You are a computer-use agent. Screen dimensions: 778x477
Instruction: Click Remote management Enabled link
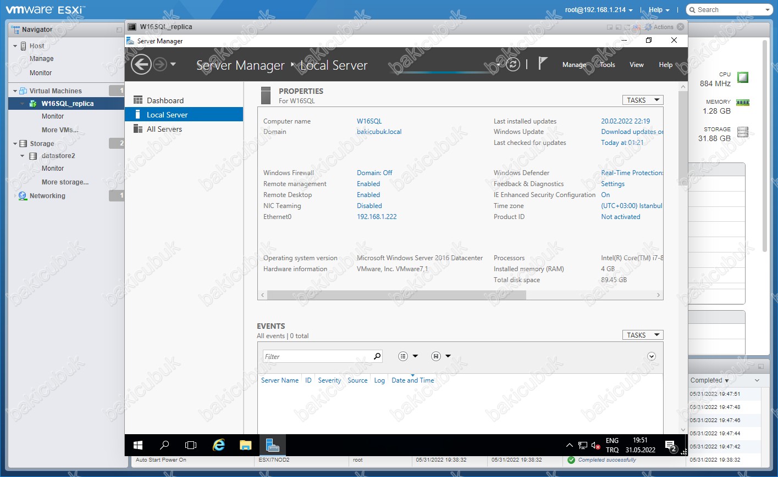coord(368,184)
